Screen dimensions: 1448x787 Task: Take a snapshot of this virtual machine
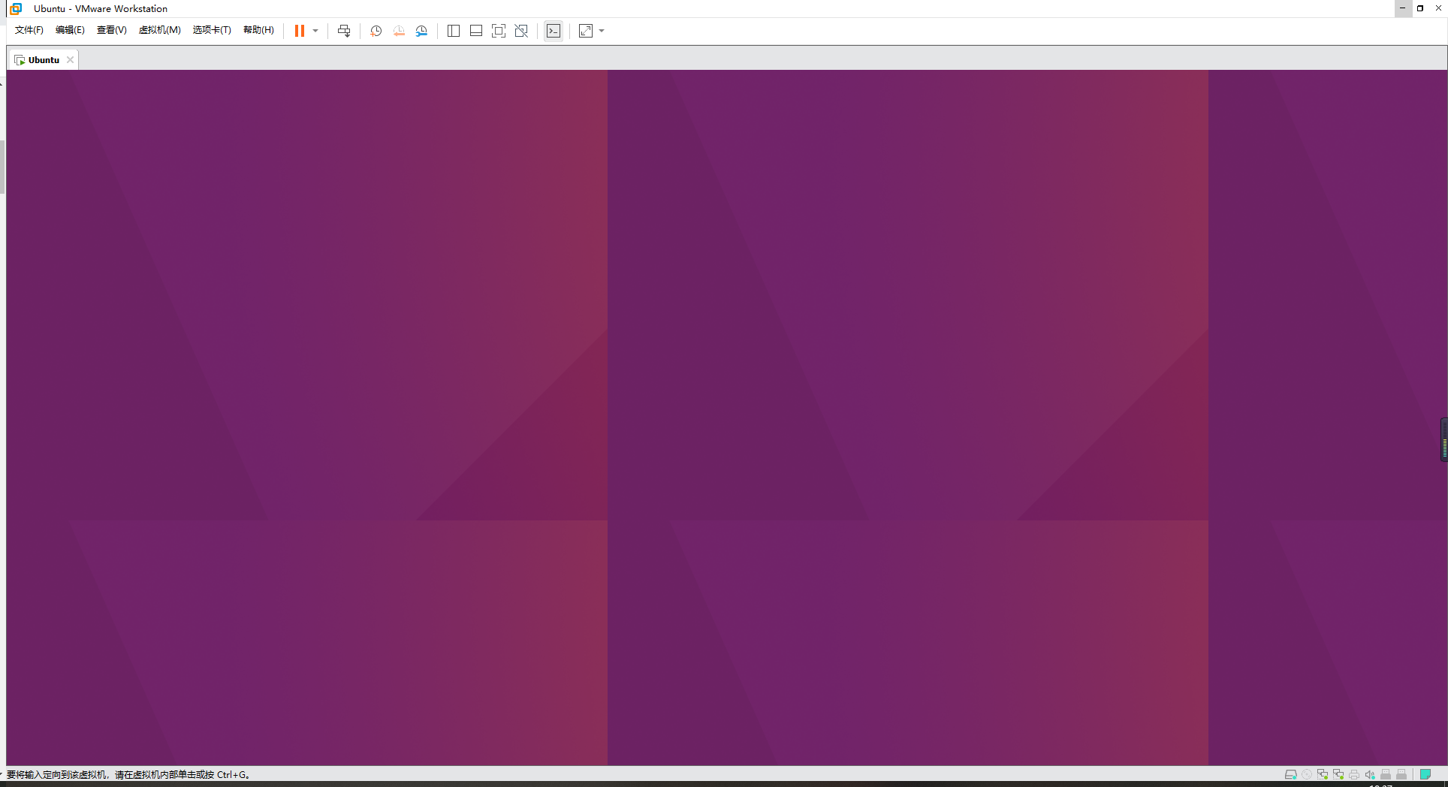click(376, 31)
